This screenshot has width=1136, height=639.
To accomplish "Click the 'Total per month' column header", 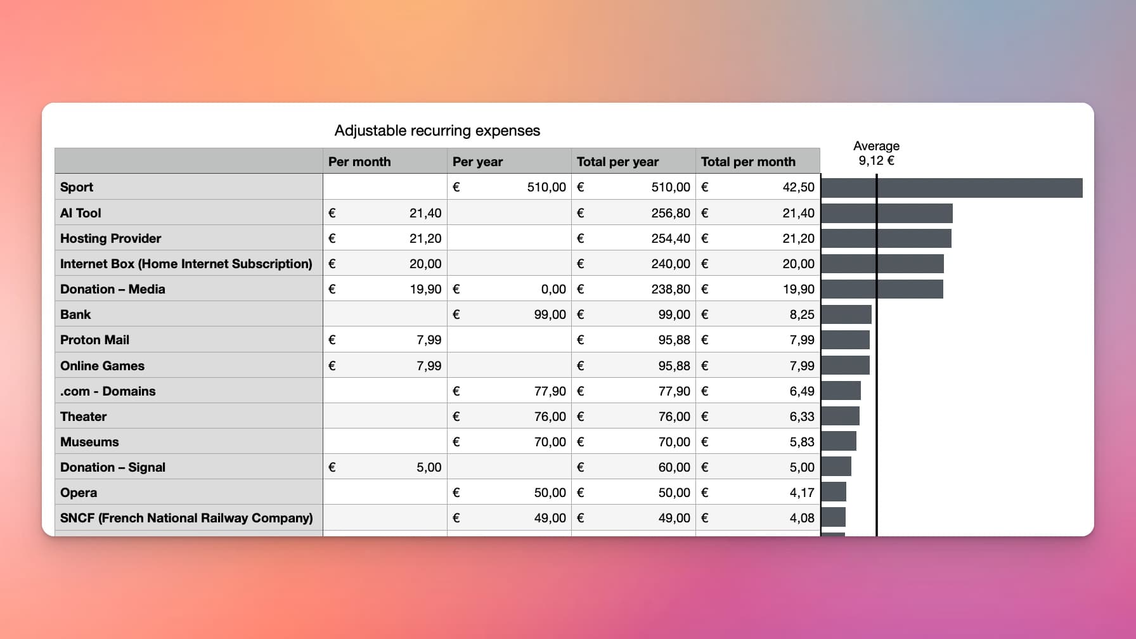I will point(758,162).
